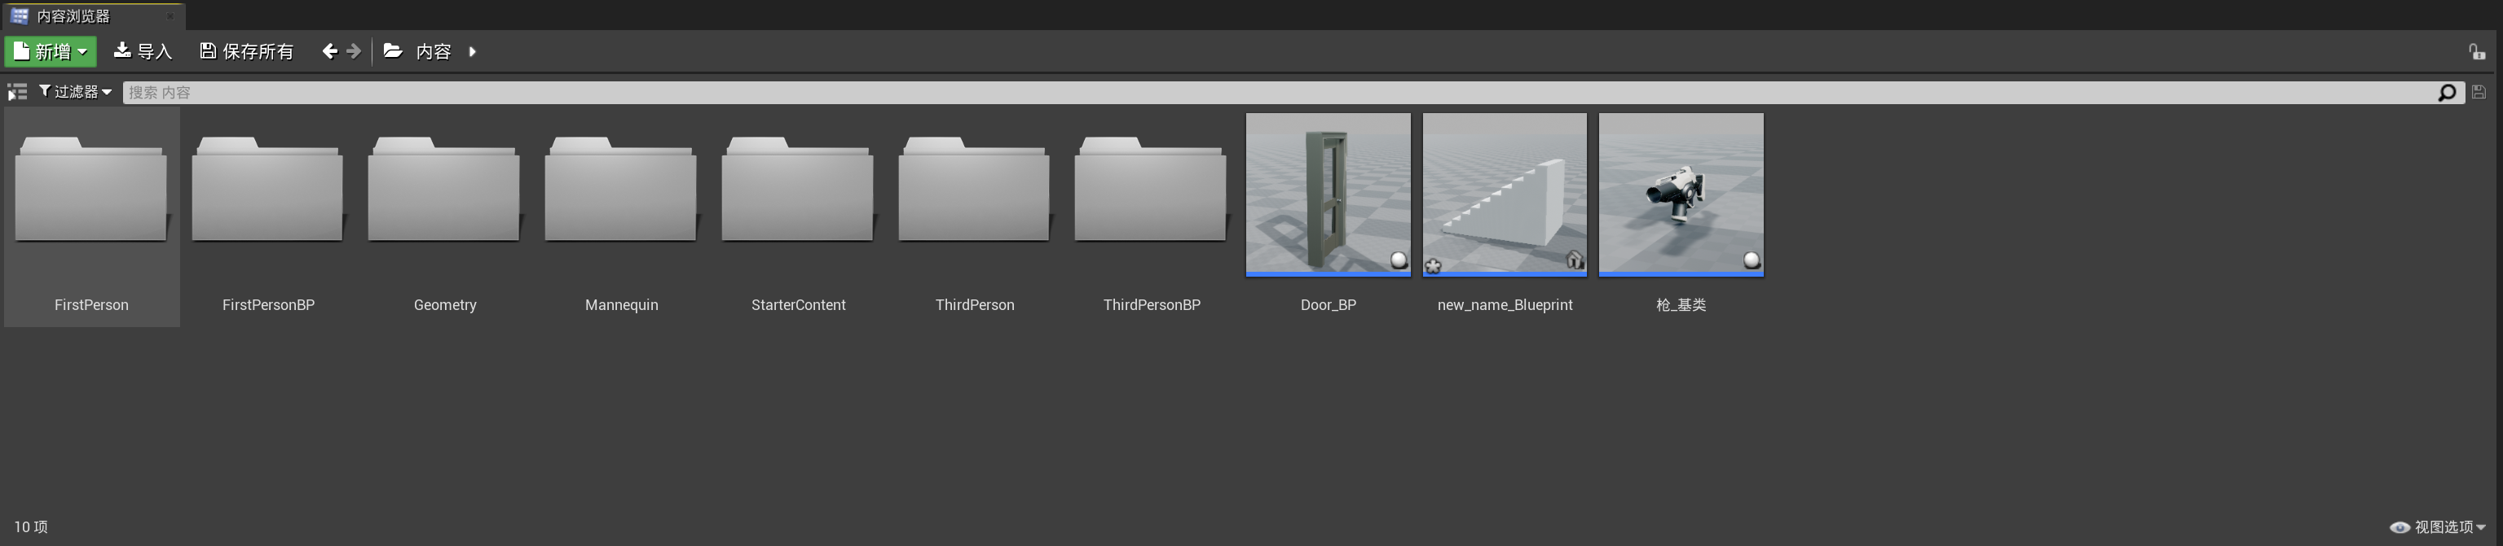Select the ThirdPersonBP folder

(1152, 217)
